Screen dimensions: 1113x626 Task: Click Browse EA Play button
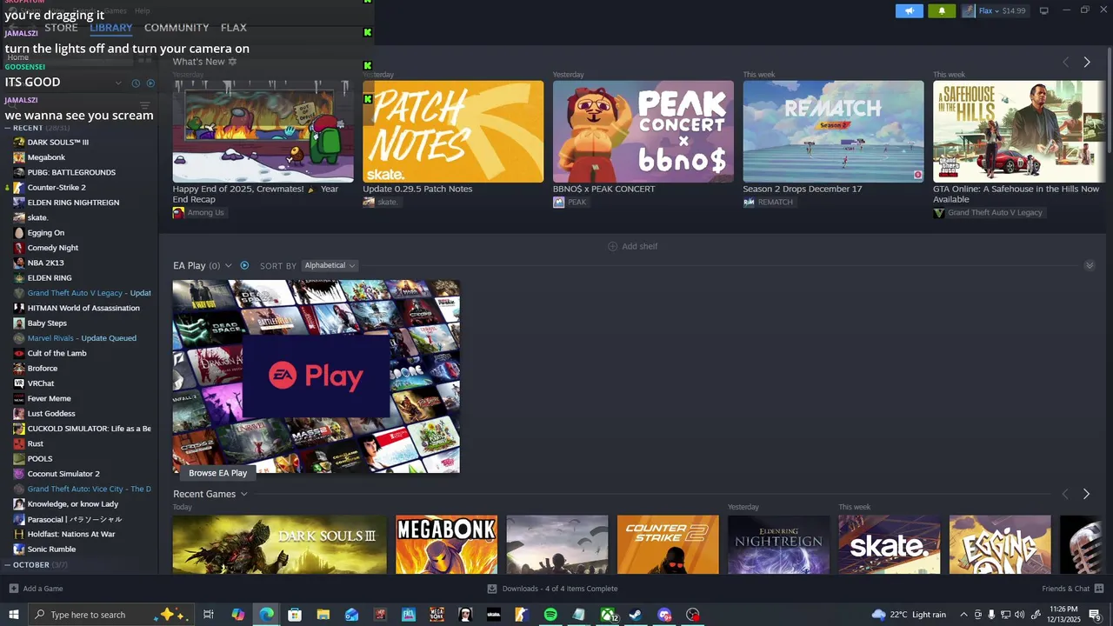tap(217, 473)
